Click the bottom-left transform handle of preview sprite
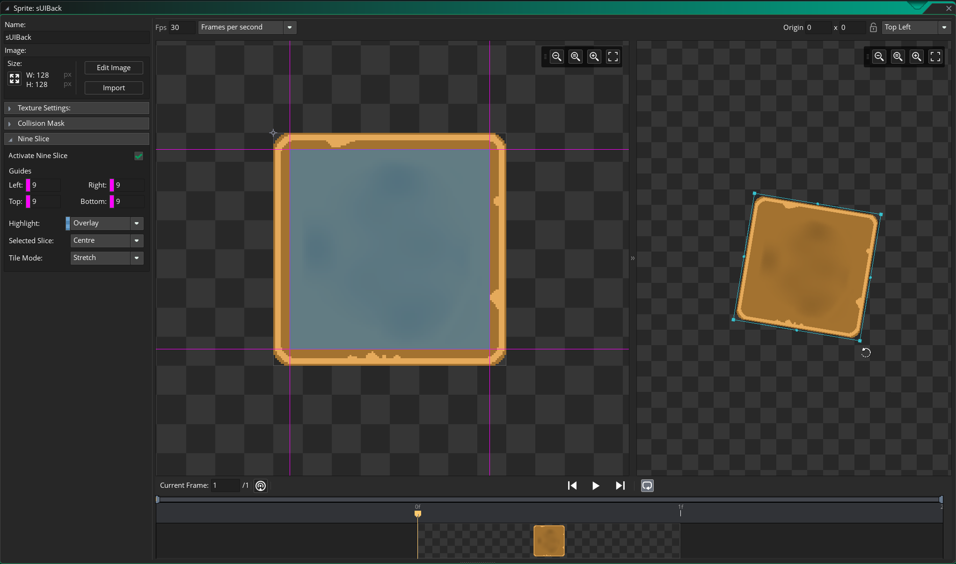The image size is (956, 564). pyautogui.click(x=733, y=320)
